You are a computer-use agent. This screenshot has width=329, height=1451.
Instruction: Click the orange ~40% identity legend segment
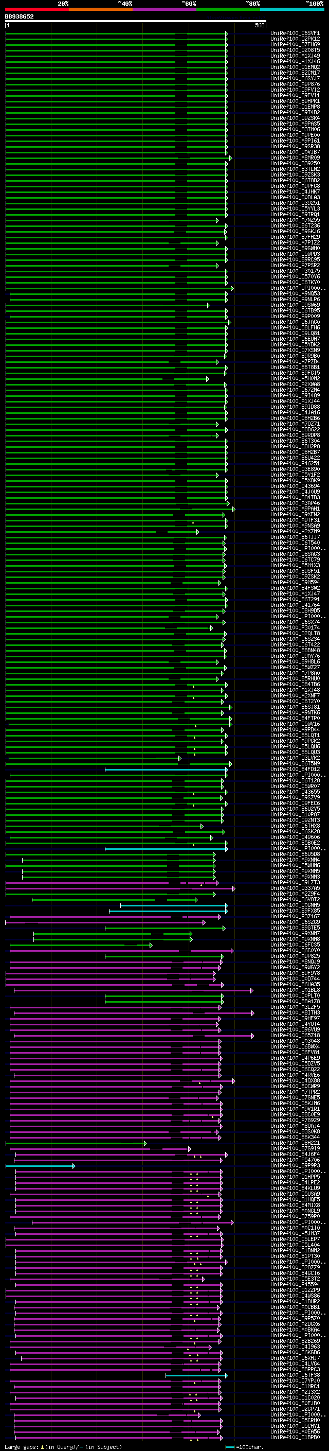(101, 9)
